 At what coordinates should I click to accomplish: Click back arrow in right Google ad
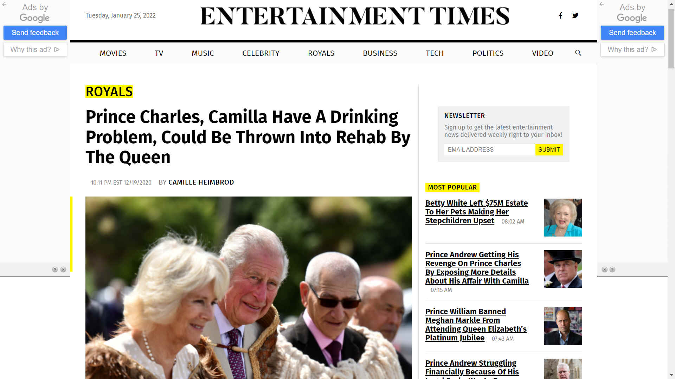(x=602, y=4)
